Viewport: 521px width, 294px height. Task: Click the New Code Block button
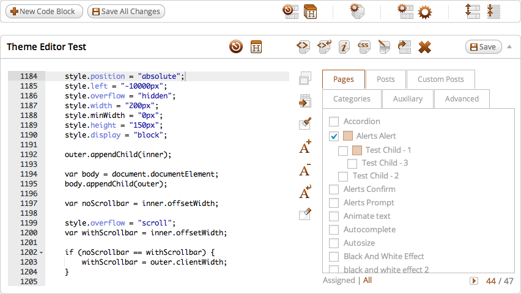pyautogui.click(x=44, y=12)
